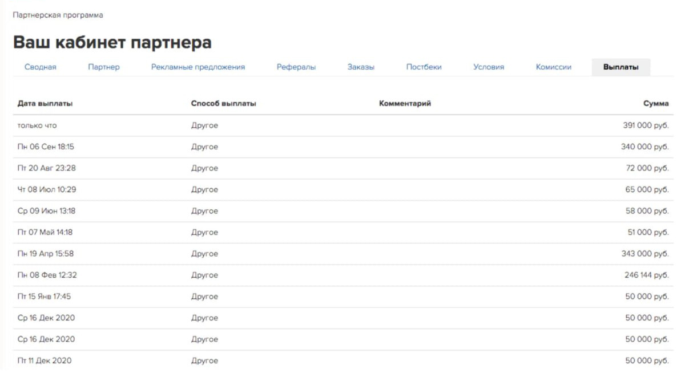This screenshot has height=373, width=685.
Task: Click Другое in the Пт 11 Дек 2020 row
Action: (204, 360)
